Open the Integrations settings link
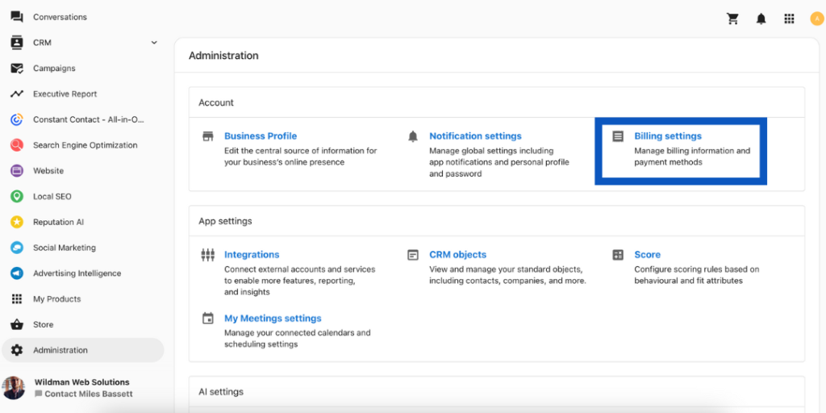 pos(252,255)
